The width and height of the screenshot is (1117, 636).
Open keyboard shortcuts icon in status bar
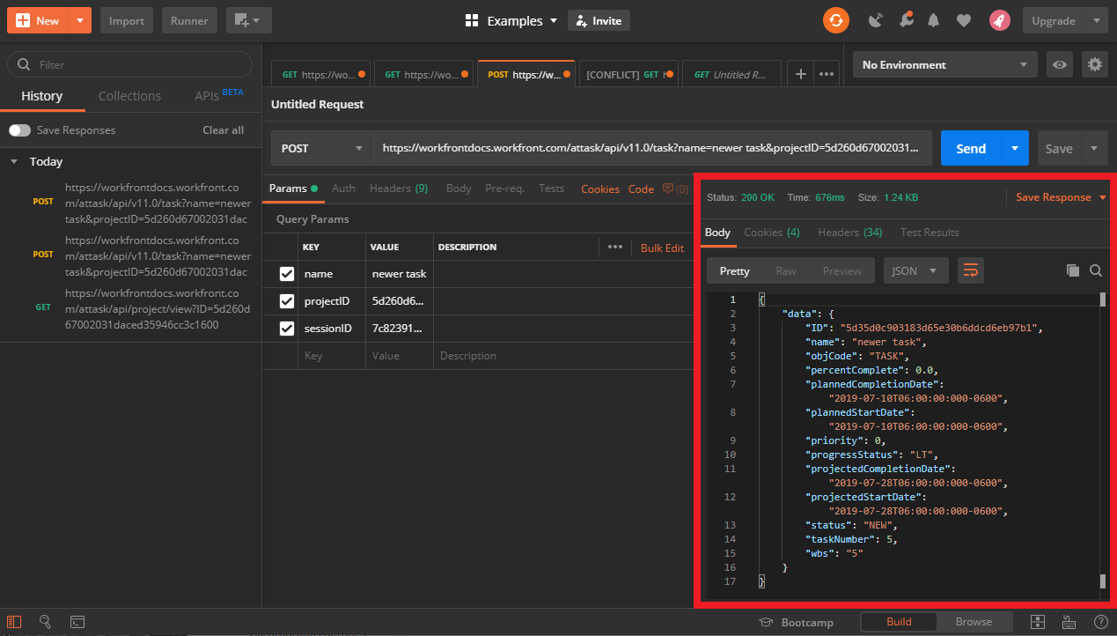coord(1069,622)
